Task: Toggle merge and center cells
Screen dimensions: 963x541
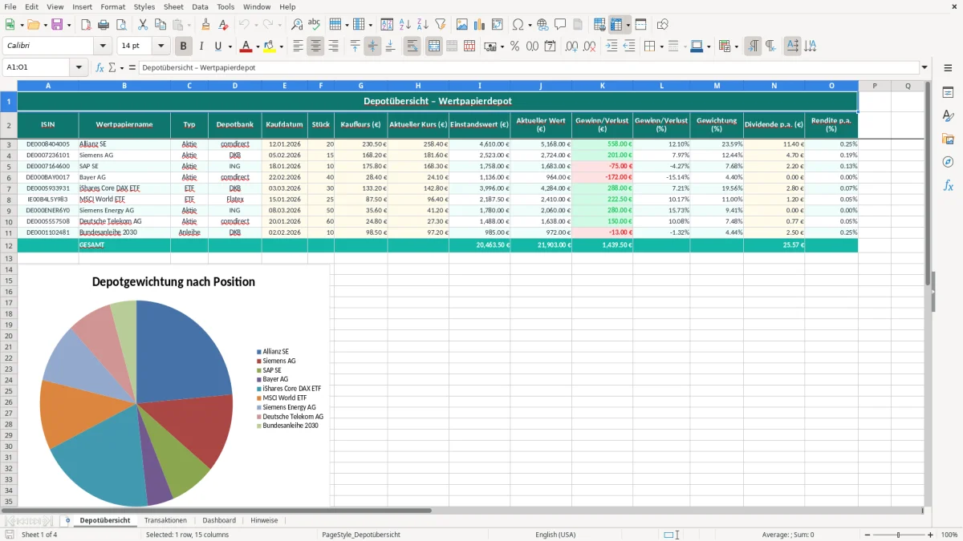Action: point(434,46)
